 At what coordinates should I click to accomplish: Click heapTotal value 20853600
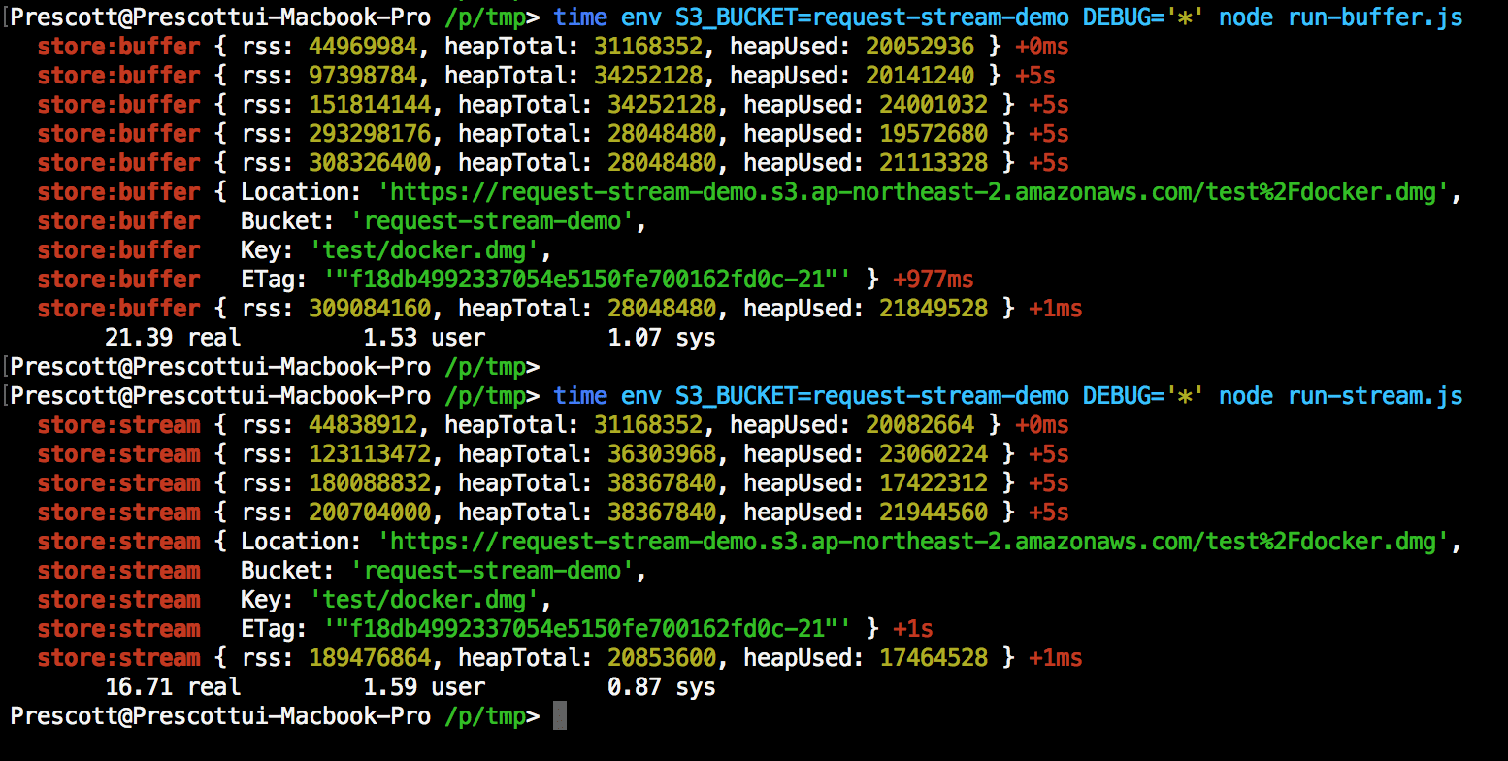(662, 658)
